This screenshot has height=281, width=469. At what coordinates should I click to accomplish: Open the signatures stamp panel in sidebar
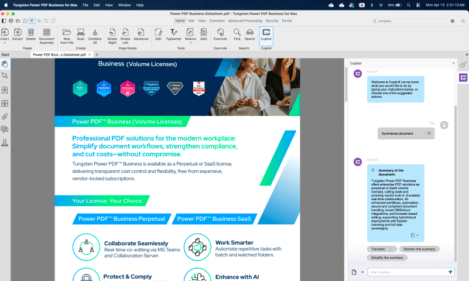[x=5, y=143]
